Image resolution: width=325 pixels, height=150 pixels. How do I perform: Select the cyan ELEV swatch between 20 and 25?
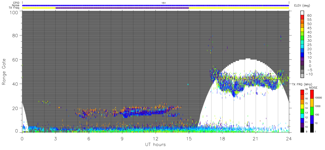click(303, 47)
